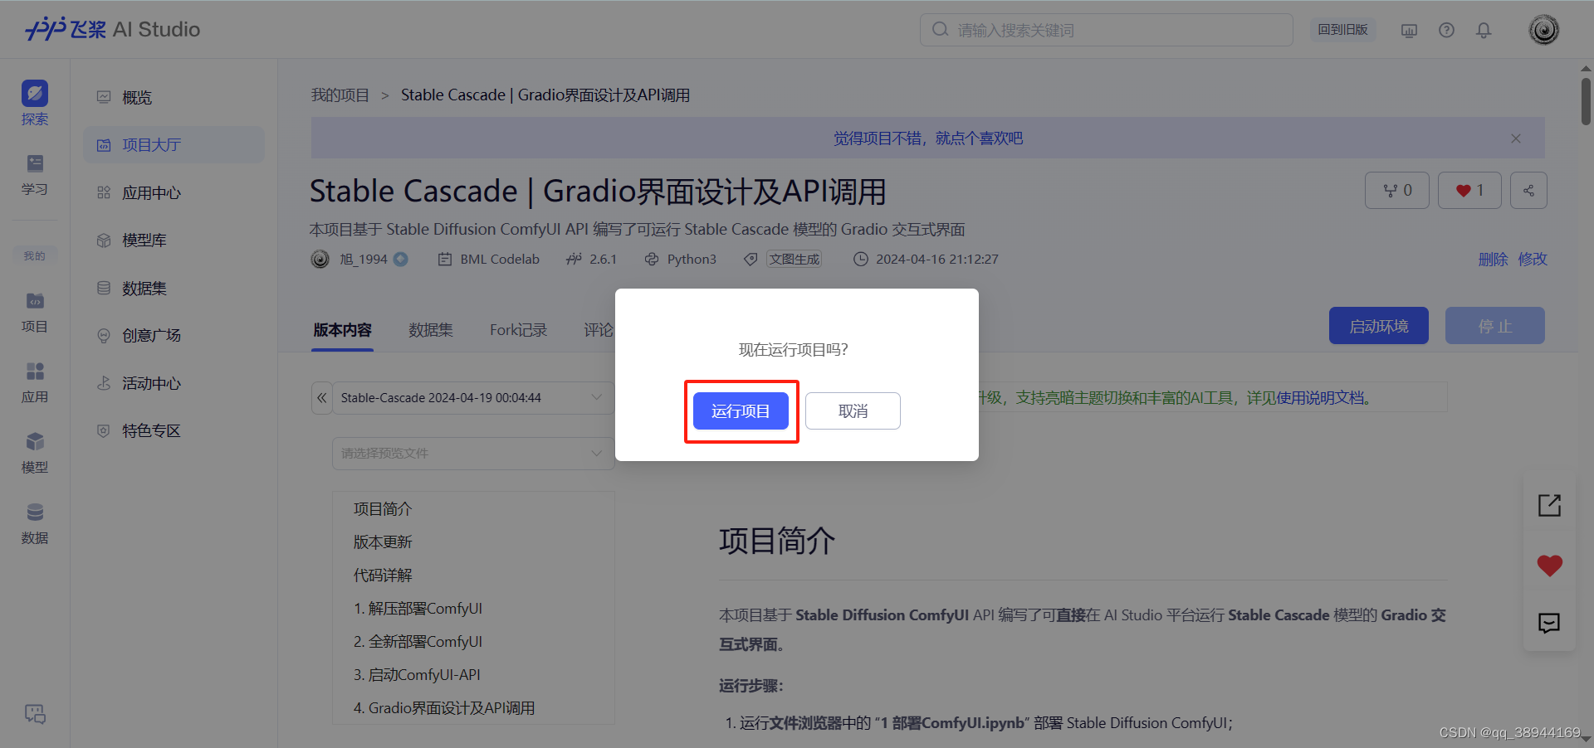This screenshot has width=1594, height=748.
Task: Click the 我的项目 breadcrumb link
Action: click(340, 95)
